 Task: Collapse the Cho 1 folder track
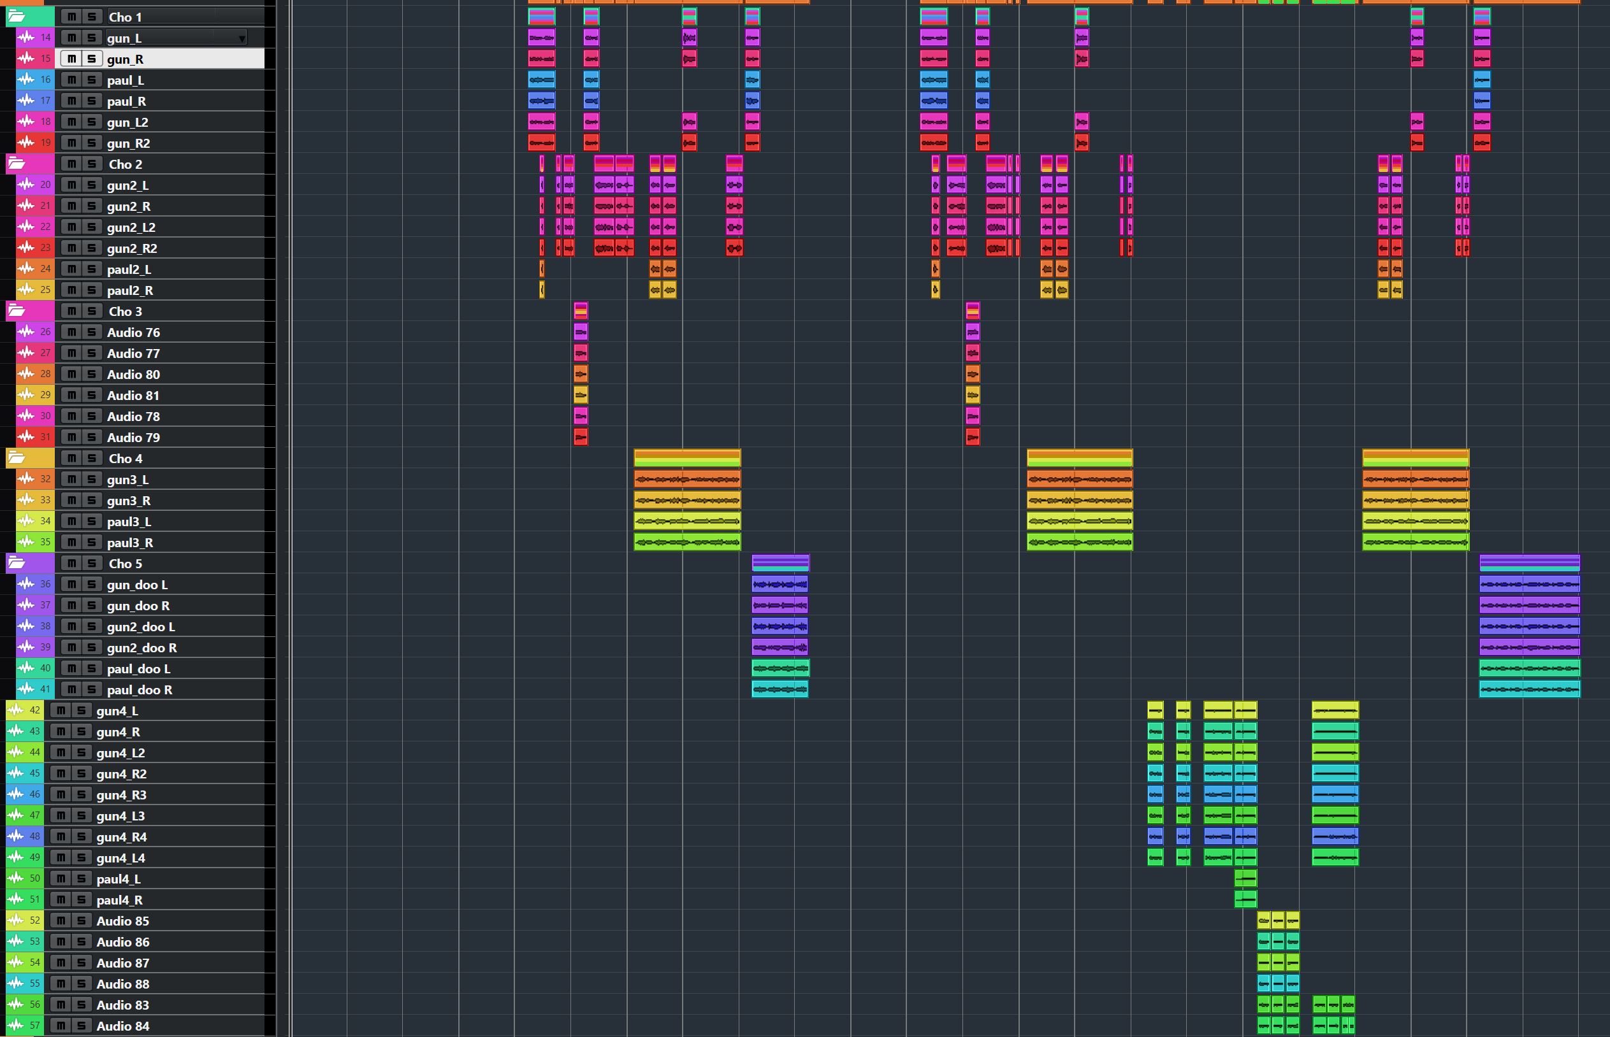tap(16, 16)
